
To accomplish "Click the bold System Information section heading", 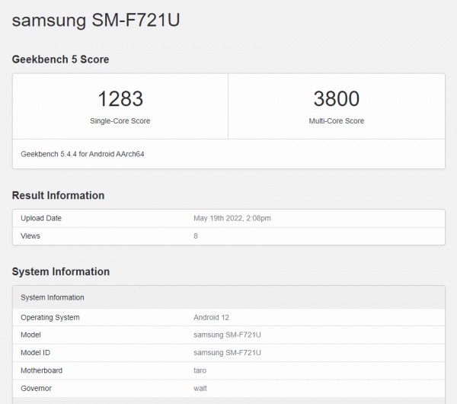I will tap(61, 271).
